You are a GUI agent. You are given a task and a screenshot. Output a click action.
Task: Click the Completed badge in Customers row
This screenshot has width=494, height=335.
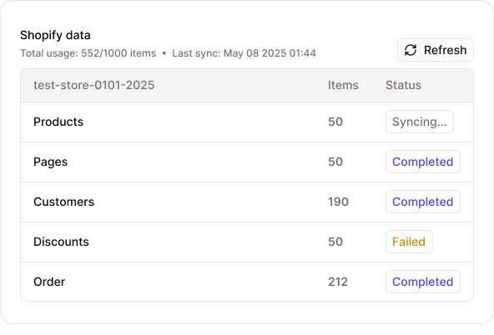pos(423,202)
